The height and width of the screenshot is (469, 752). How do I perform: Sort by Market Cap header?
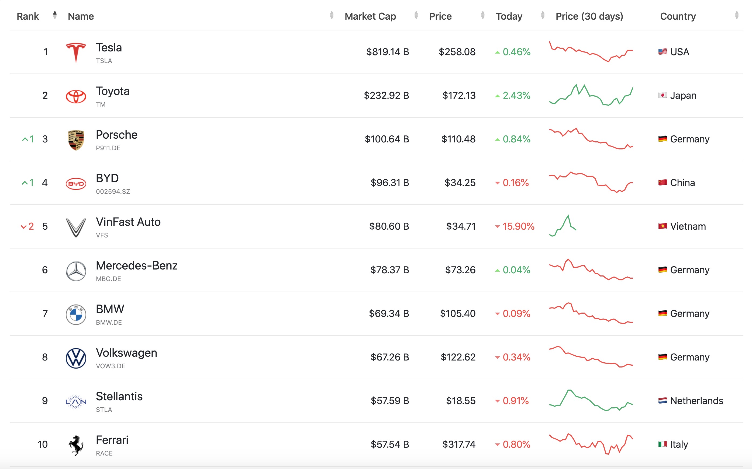(370, 16)
